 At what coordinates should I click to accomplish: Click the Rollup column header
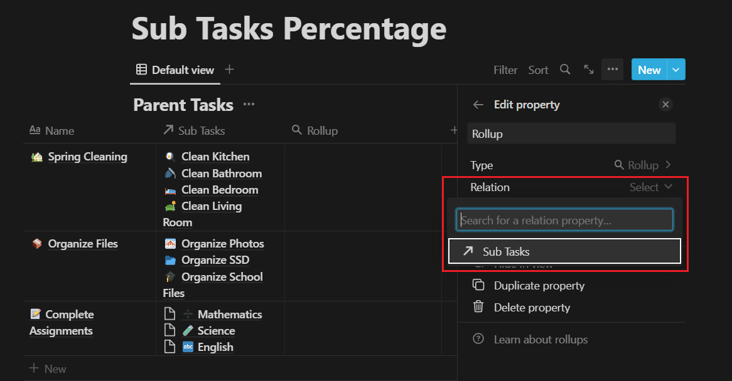315,130
